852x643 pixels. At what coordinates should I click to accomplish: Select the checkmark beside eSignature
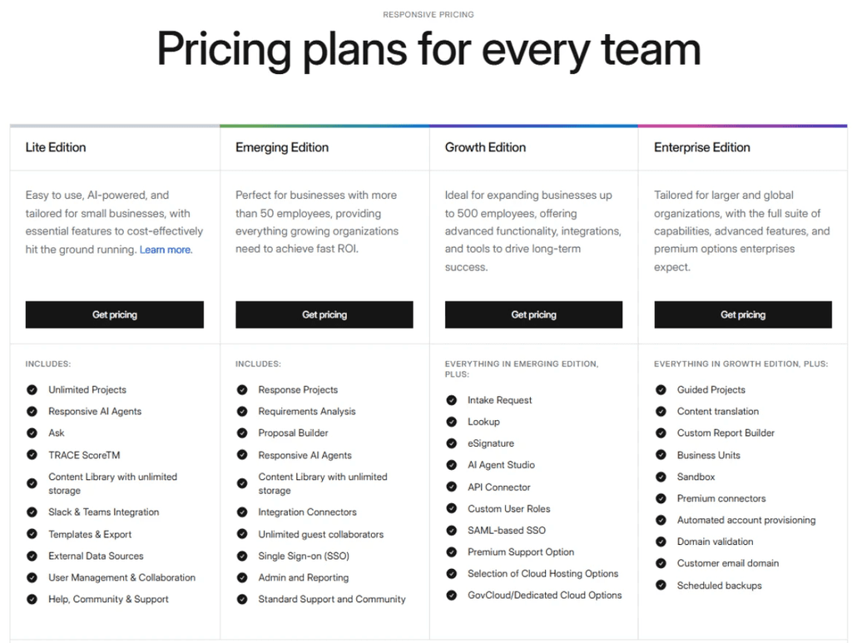[451, 443]
